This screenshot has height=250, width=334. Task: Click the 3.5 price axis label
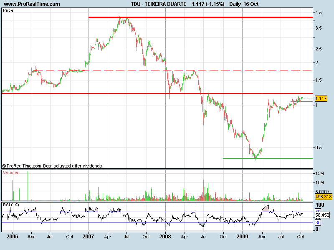pyautogui.click(x=319, y=28)
